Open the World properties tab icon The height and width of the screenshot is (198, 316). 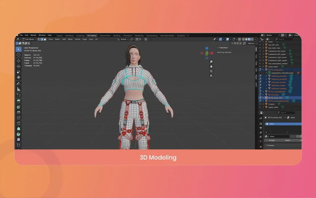click(x=260, y=141)
